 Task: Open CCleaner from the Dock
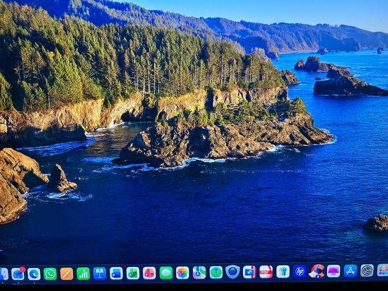coord(316,271)
